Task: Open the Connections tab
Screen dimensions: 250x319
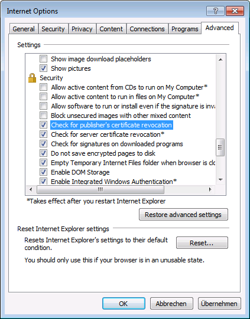Action: pos(147,29)
